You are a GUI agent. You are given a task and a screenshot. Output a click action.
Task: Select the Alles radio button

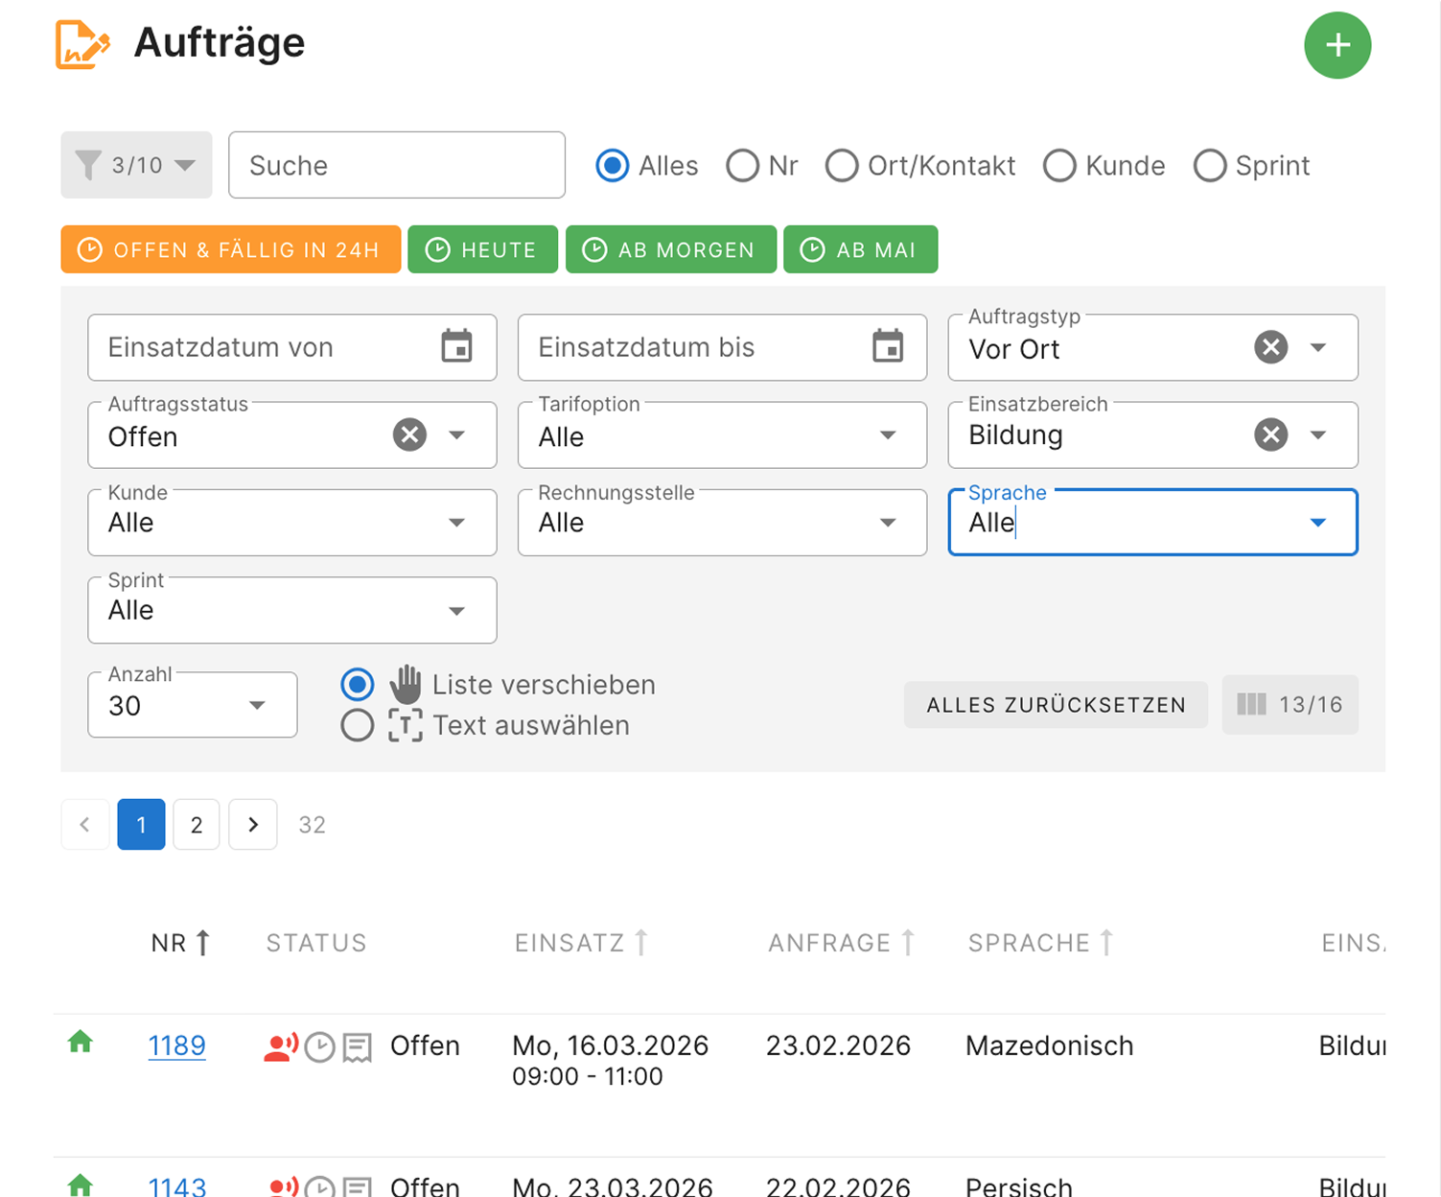613,165
